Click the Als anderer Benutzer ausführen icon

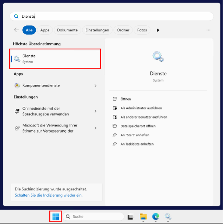click(115, 117)
